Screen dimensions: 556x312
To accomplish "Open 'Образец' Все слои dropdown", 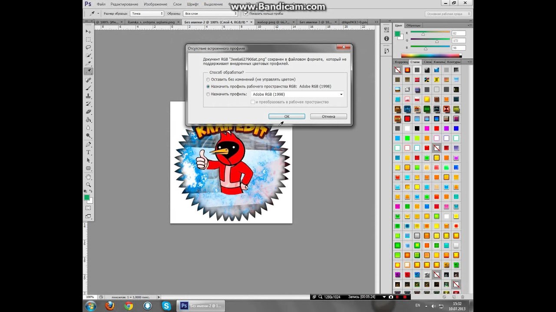I will (x=210, y=14).
